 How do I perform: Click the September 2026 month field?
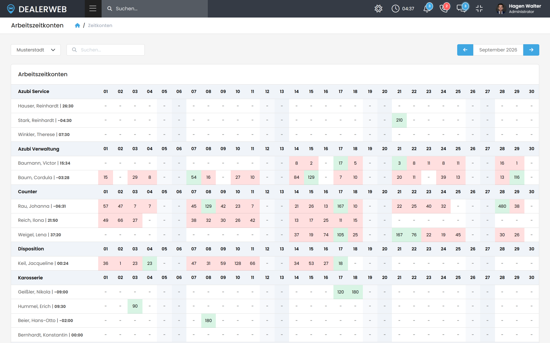[x=498, y=50]
